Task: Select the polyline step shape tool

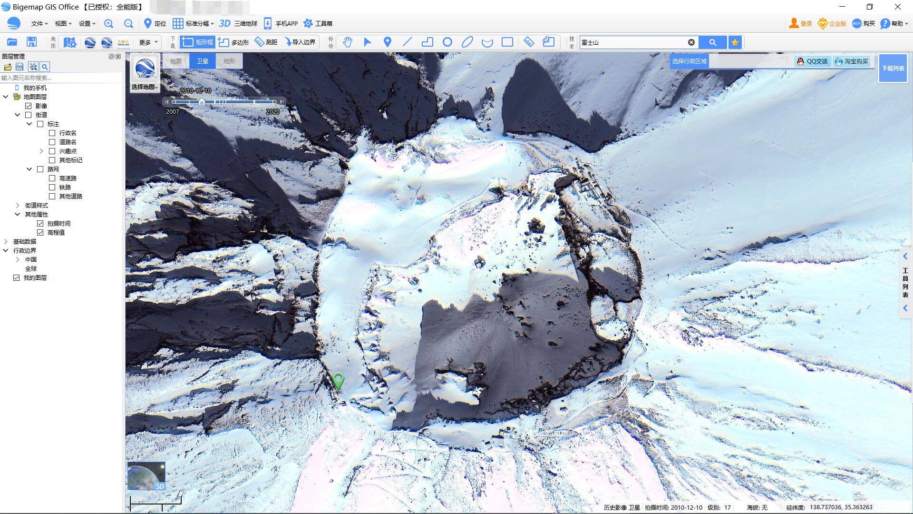Action: coord(427,42)
